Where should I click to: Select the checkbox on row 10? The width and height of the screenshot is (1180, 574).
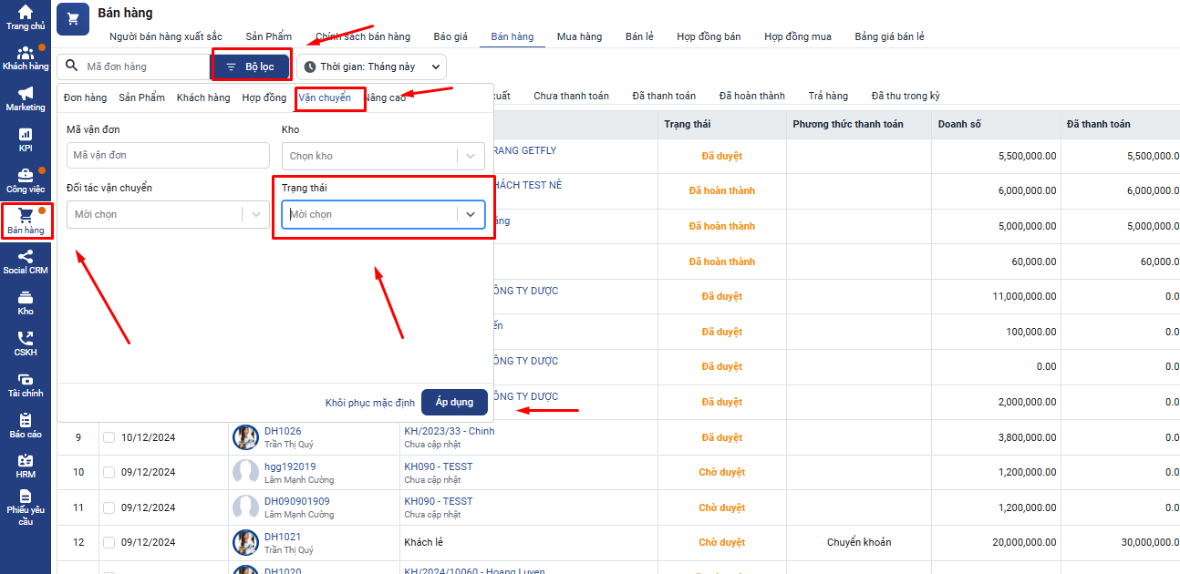coord(109,472)
